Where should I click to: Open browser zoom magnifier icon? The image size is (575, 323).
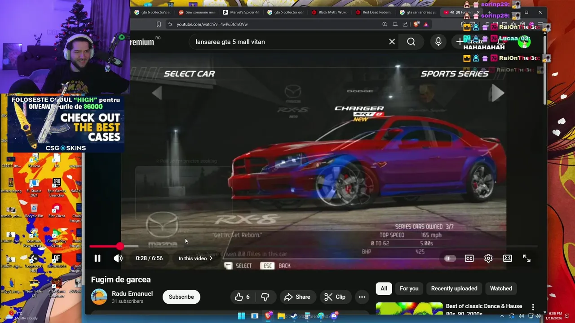(x=385, y=24)
